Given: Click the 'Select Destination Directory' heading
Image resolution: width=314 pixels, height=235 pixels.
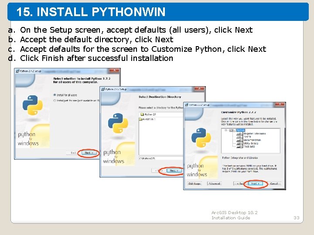Looking at the screenshot, I should pos(160,97).
